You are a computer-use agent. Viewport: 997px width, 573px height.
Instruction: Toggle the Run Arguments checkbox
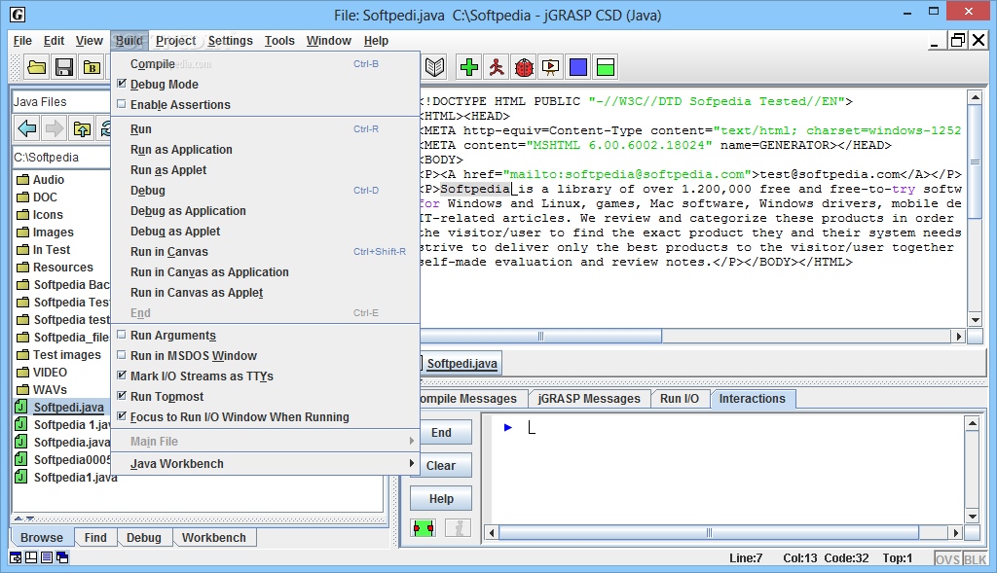(122, 334)
